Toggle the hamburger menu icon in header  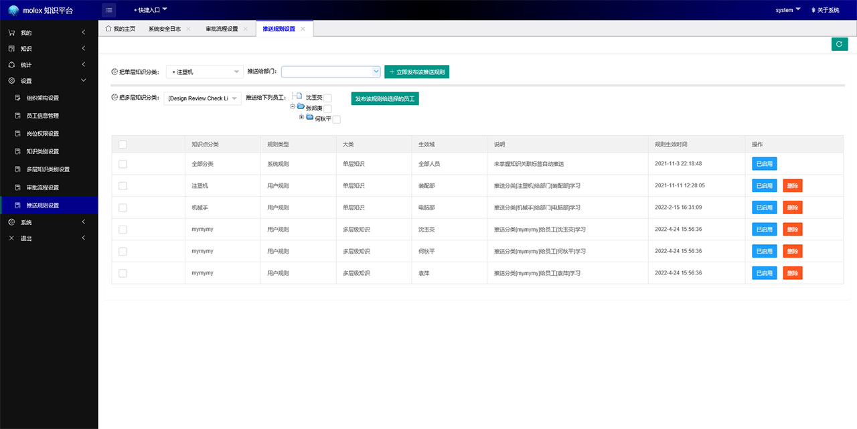pyautogui.click(x=109, y=10)
